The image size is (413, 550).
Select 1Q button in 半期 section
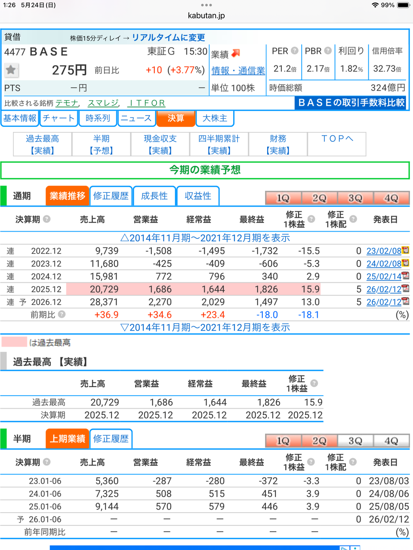click(283, 441)
